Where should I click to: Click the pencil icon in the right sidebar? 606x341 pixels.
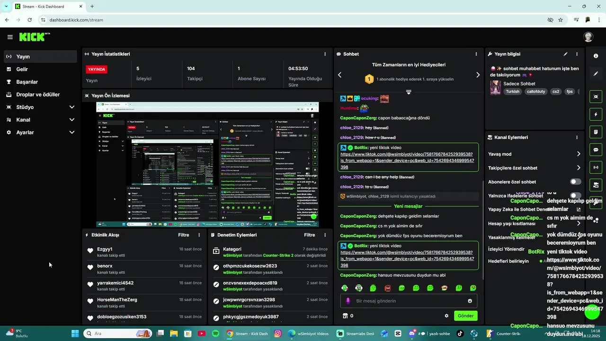click(x=596, y=74)
